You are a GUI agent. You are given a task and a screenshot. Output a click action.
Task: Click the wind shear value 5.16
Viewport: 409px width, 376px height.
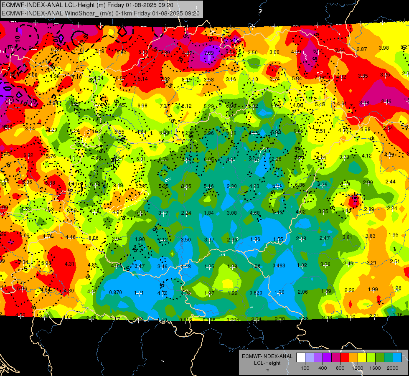tap(208, 186)
